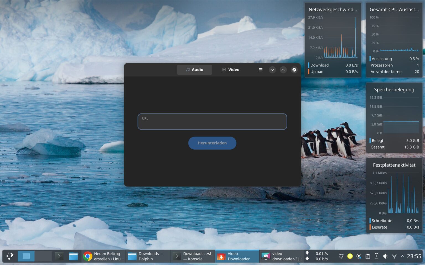Click the clock showing 23:55
Image resolution: width=425 pixels, height=265 pixels.
(x=414, y=256)
